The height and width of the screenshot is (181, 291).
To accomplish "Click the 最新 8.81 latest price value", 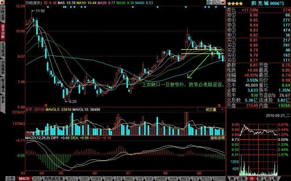I will pyautogui.click(x=254, y=65).
